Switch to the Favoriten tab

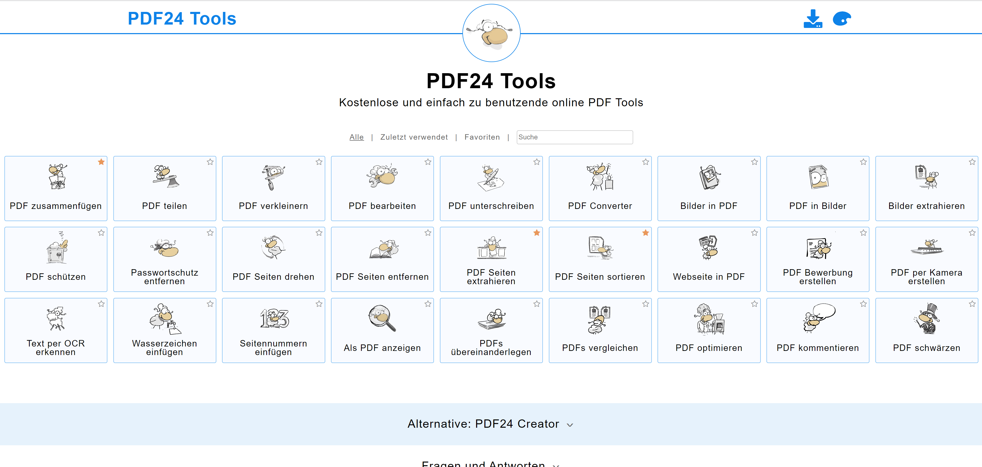tap(482, 137)
